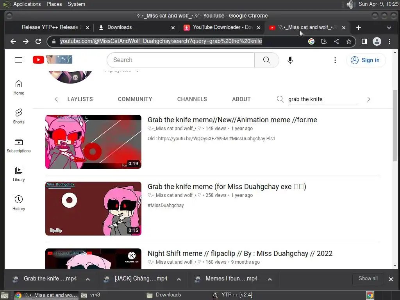Click the Sign in button
Image resolution: width=400 pixels, height=300 pixels.
pos(366,60)
